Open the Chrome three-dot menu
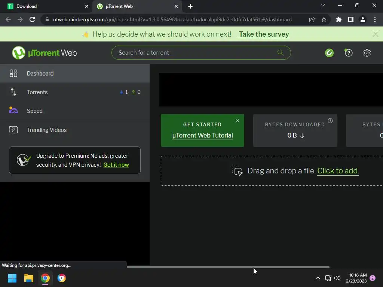The width and height of the screenshot is (383, 287). [375, 19]
